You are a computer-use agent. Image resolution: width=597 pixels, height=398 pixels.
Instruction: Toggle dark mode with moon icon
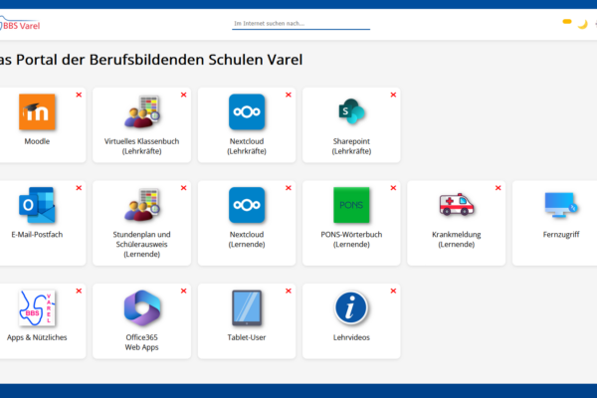582,24
